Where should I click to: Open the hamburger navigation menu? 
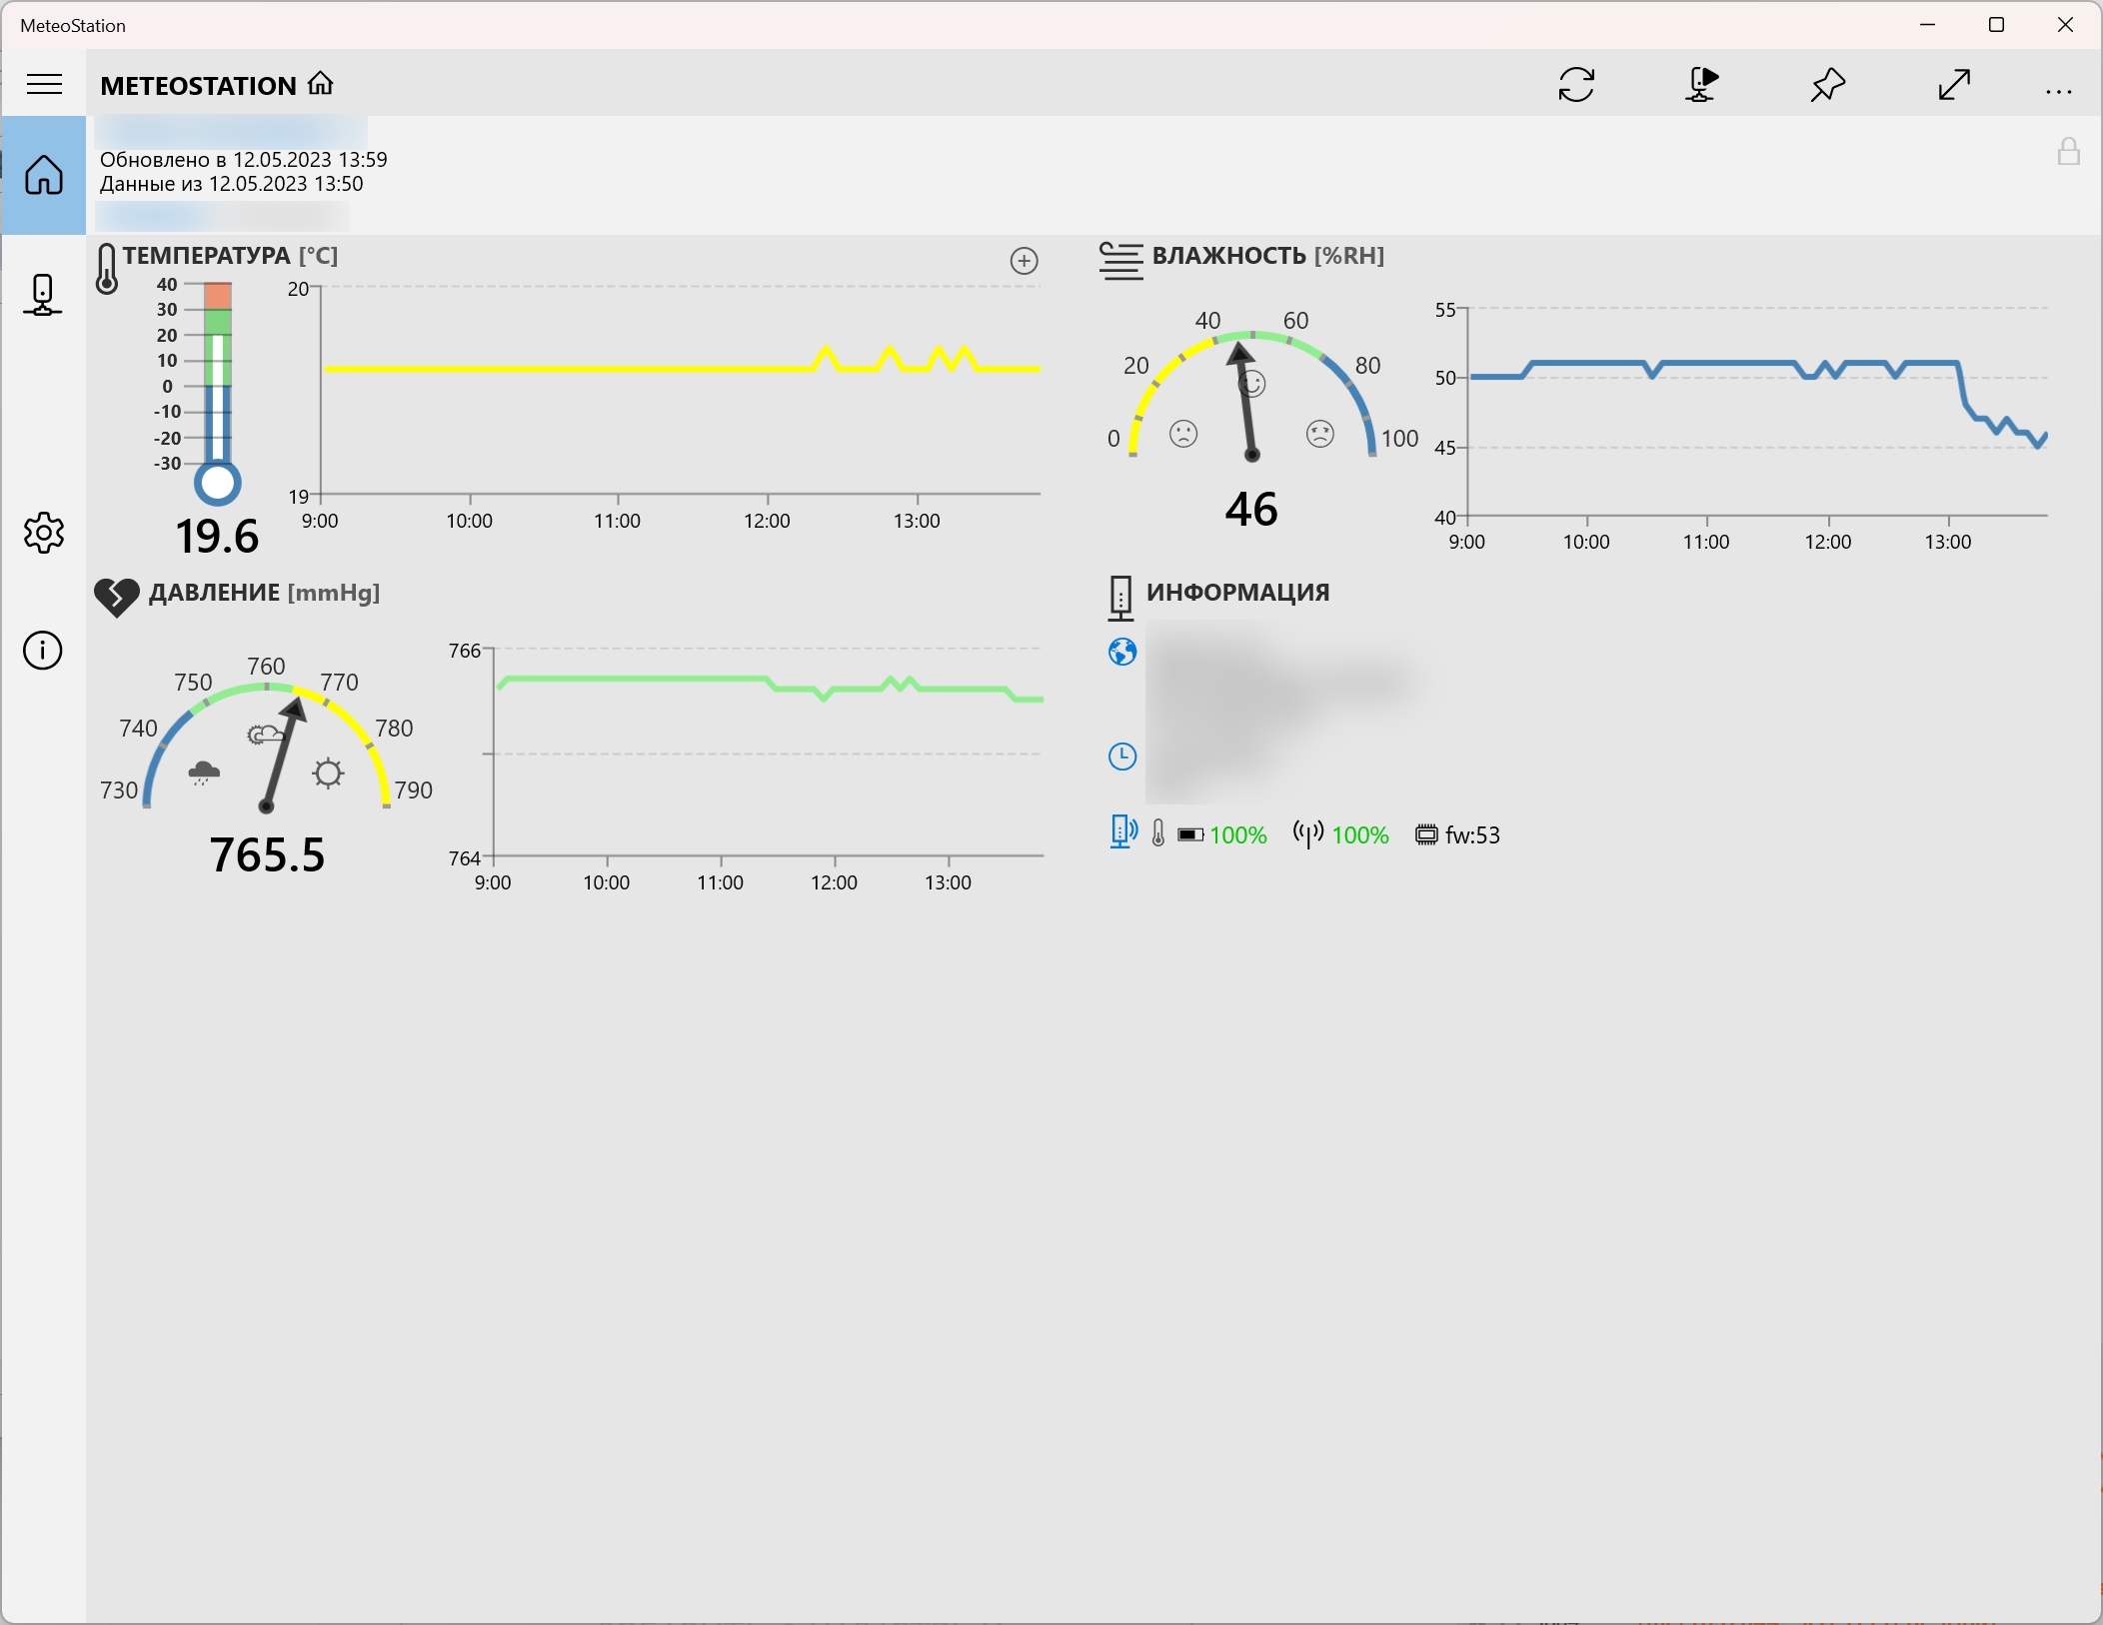point(44,84)
